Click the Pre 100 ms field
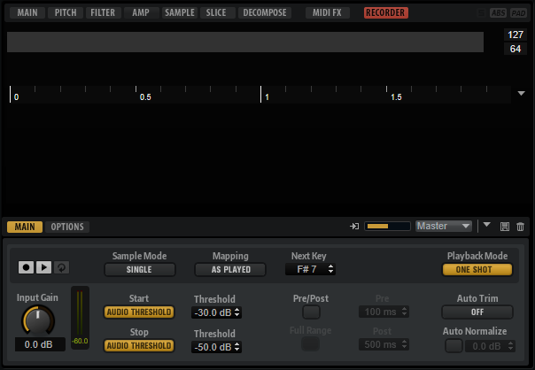This screenshot has height=370, width=535. click(384, 312)
